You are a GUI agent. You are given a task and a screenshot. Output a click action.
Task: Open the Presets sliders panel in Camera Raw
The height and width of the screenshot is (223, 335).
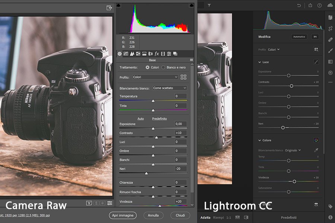coord(169,54)
